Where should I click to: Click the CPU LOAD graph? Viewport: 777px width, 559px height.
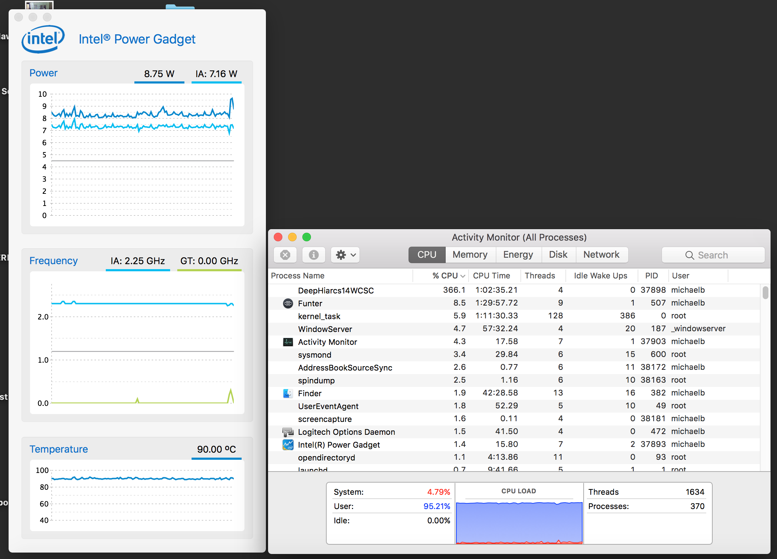coord(519,523)
